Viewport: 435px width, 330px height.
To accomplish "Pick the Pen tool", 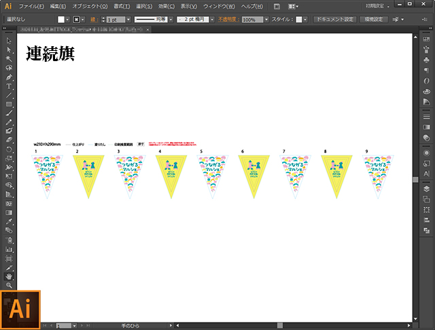I will 9,77.
